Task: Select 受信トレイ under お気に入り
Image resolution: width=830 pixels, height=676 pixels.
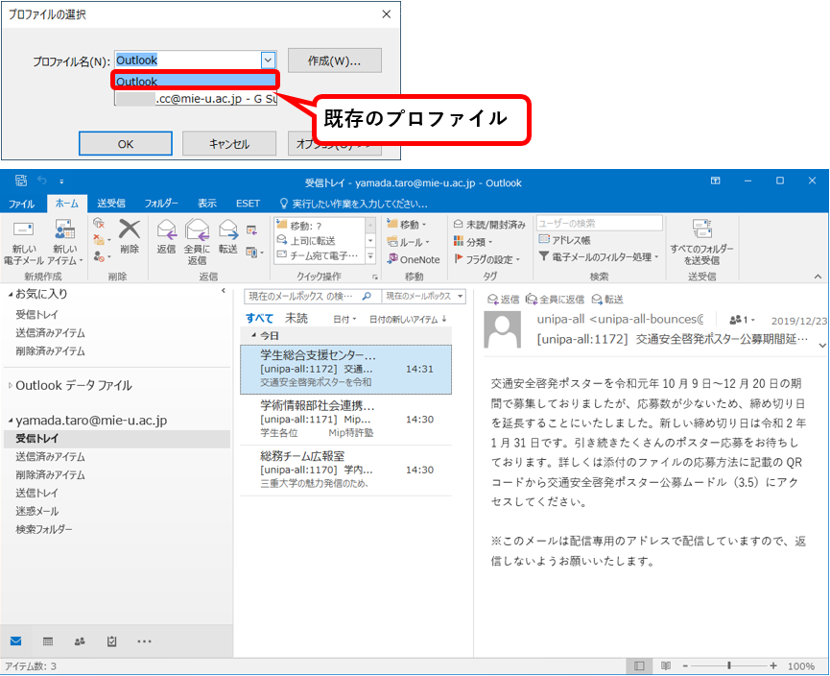Action: pos(36,315)
